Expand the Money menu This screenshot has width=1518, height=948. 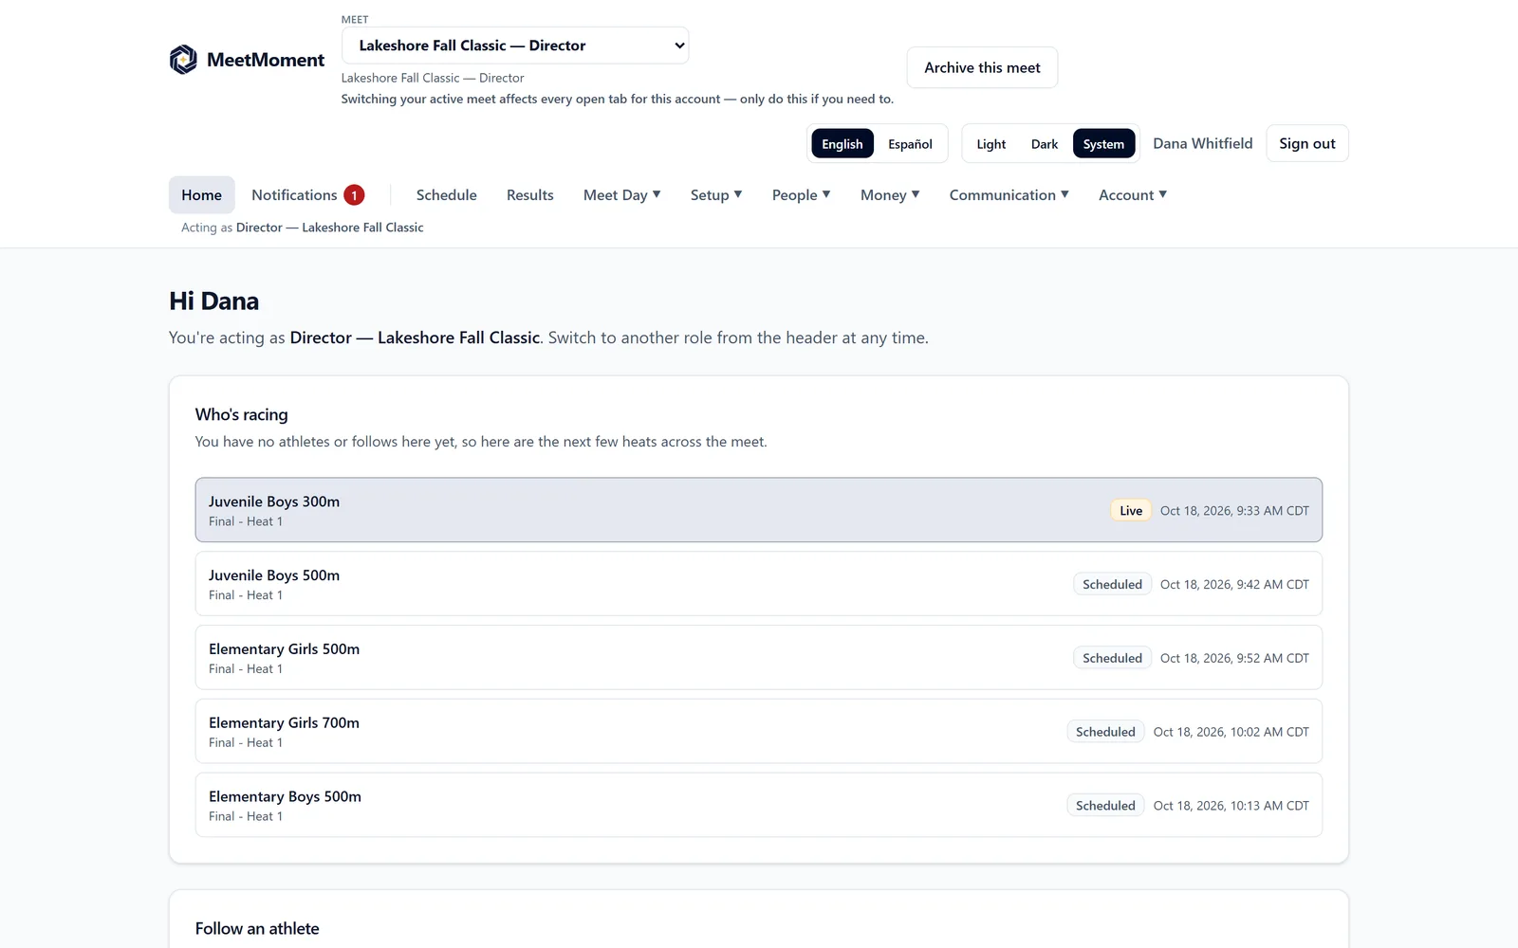pos(890,195)
